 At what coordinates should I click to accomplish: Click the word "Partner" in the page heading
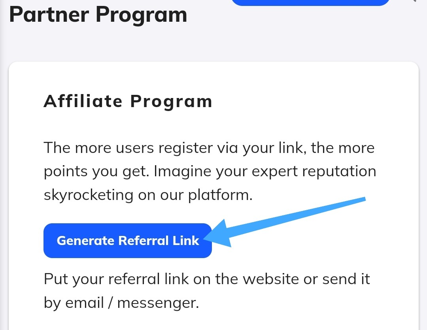click(49, 15)
